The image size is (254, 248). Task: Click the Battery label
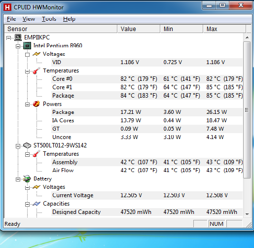click(x=42, y=178)
